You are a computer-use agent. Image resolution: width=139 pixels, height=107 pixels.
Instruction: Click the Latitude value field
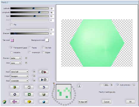[52, 9]
